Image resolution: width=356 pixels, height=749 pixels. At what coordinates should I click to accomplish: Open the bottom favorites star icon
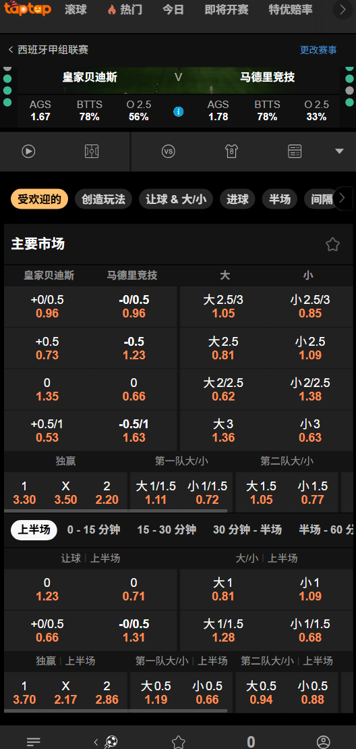(178, 742)
